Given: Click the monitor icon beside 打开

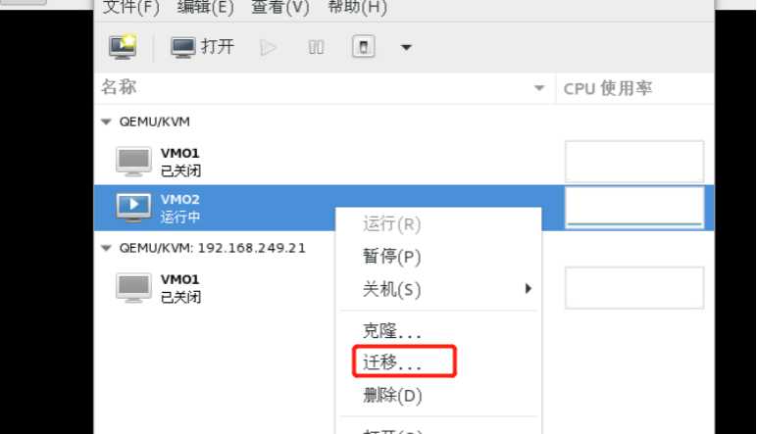Looking at the screenshot, I should pyautogui.click(x=183, y=47).
